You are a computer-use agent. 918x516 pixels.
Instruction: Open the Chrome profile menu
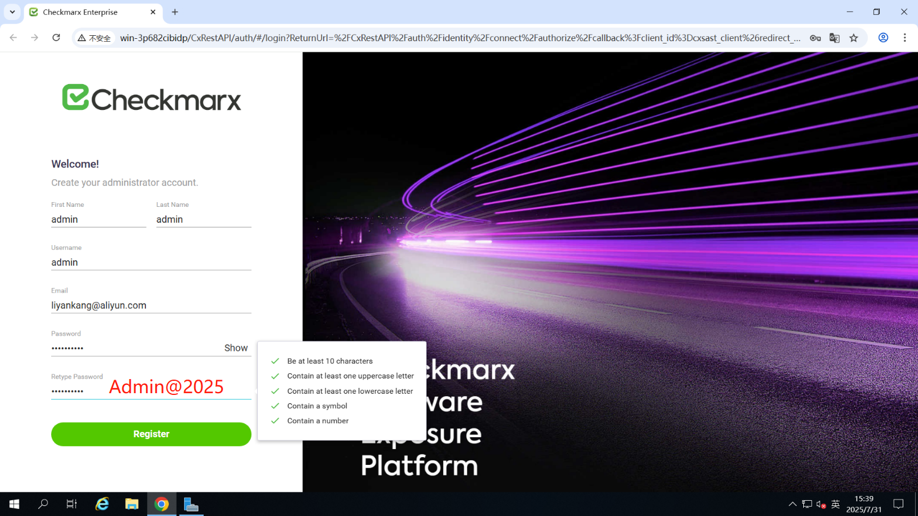click(883, 38)
